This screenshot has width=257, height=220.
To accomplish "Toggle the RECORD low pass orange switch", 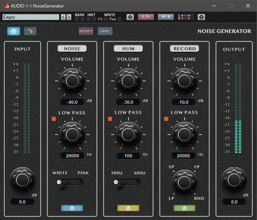I will tap(166, 119).
